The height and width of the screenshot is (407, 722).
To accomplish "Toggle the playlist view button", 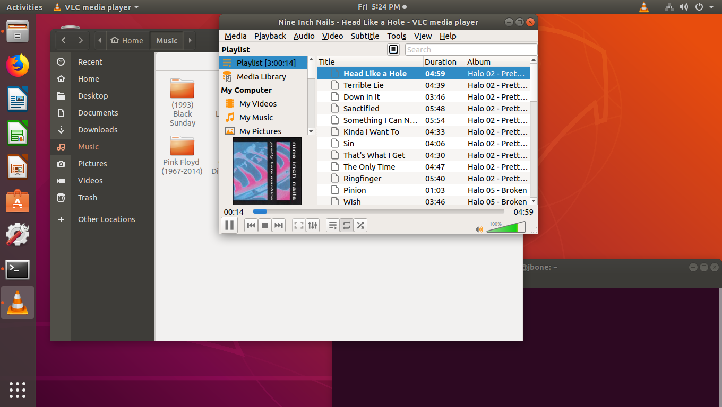I will click(333, 225).
